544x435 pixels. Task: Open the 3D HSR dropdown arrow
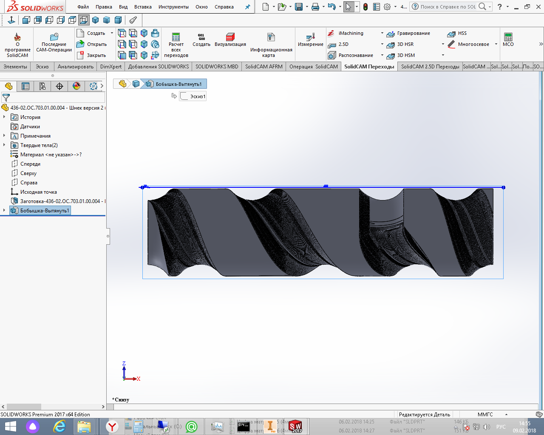tap(443, 44)
